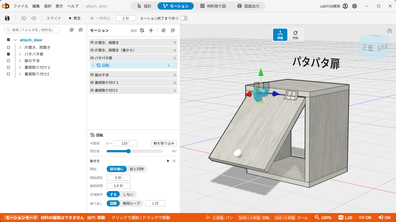Pause the 動き方 motion preview

(174, 161)
